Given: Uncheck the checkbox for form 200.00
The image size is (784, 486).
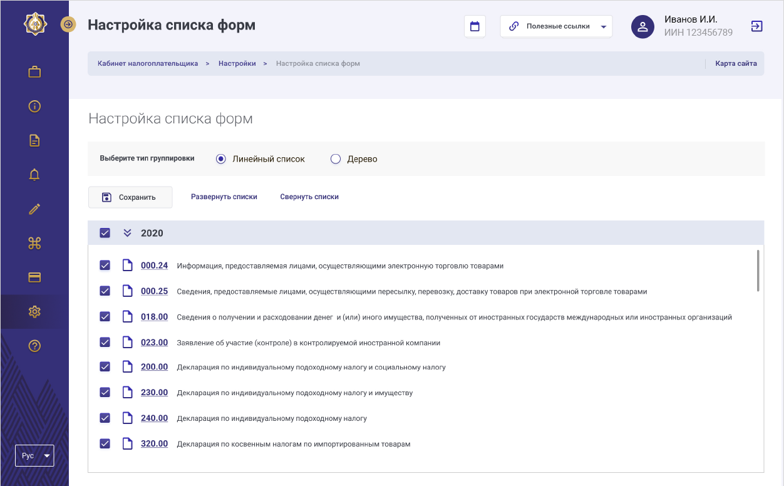Looking at the screenshot, I should 105,367.
